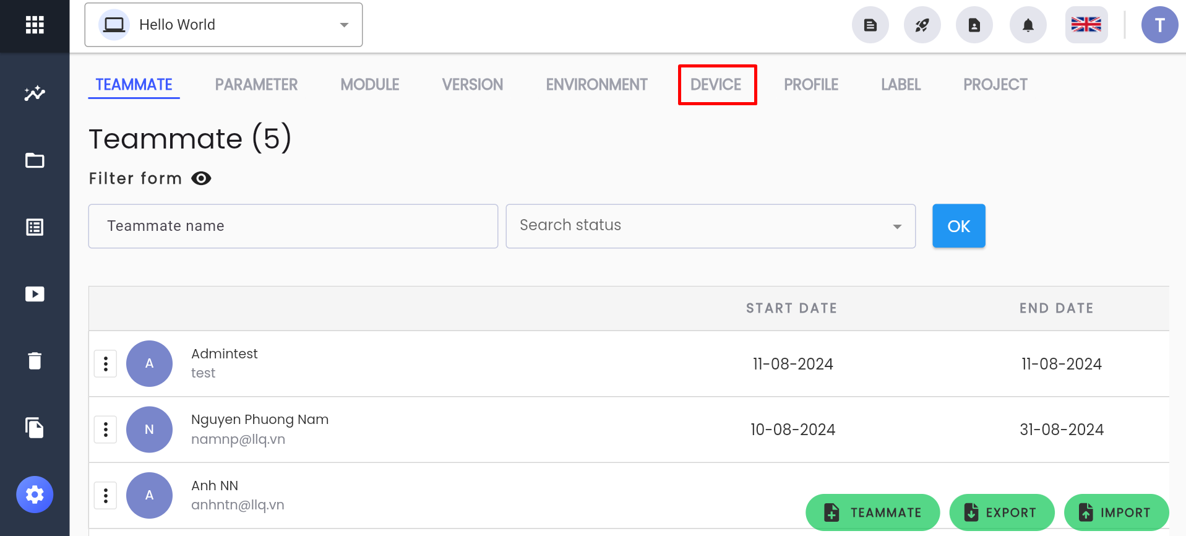Open row menu for Anh NN

click(106, 496)
